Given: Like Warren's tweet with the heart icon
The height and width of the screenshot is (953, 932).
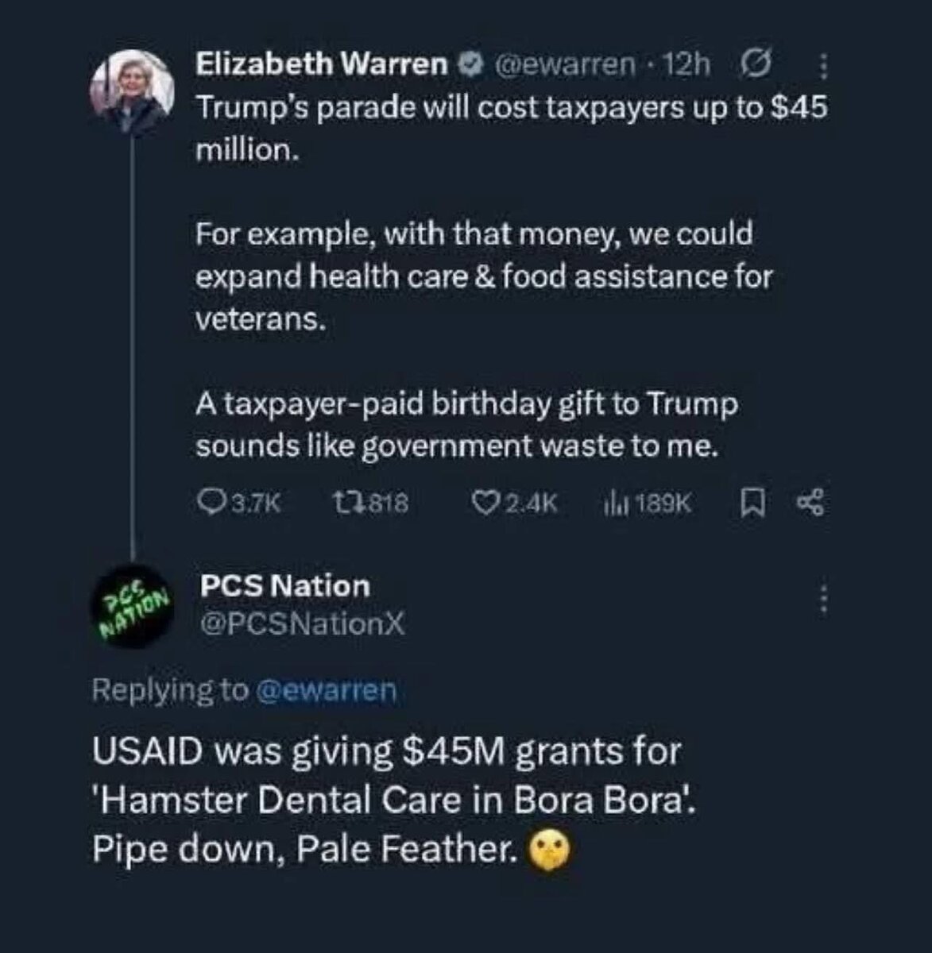Looking at the screenshot, I should click(484, 502).
